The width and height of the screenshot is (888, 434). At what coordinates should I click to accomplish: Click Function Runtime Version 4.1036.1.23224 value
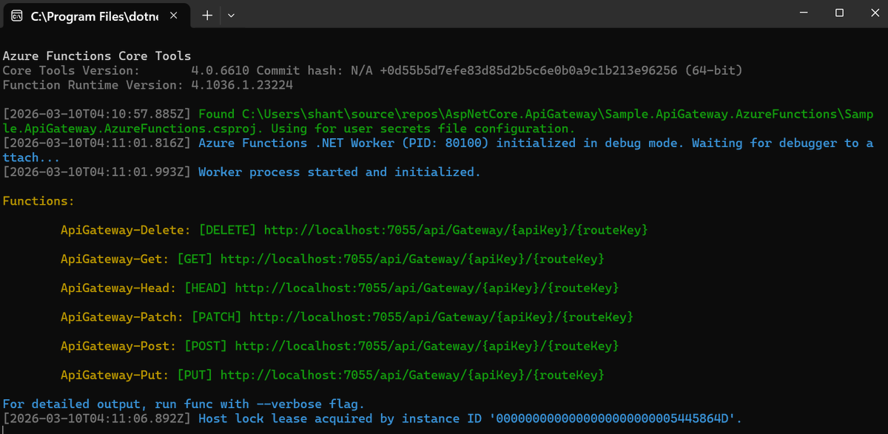(x=242, y=85)
